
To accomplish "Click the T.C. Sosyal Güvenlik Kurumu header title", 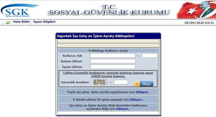I will coord(110,10).
